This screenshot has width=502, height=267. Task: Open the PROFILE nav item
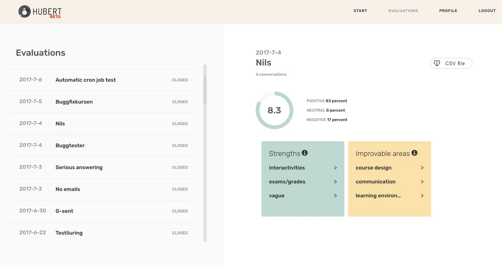(x=448, y=11)
